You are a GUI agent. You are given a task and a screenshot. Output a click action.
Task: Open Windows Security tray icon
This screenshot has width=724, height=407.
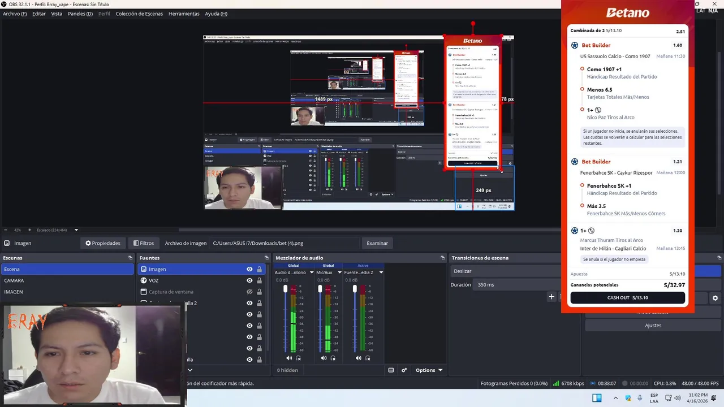628,398
